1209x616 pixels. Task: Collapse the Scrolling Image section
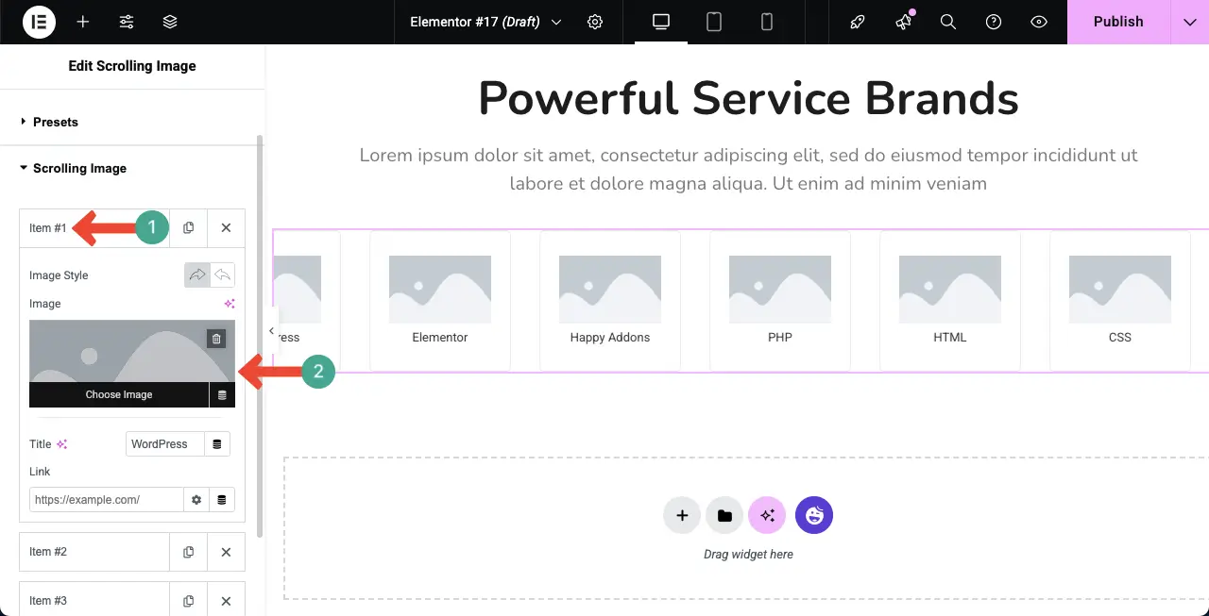tap(132, 169)
